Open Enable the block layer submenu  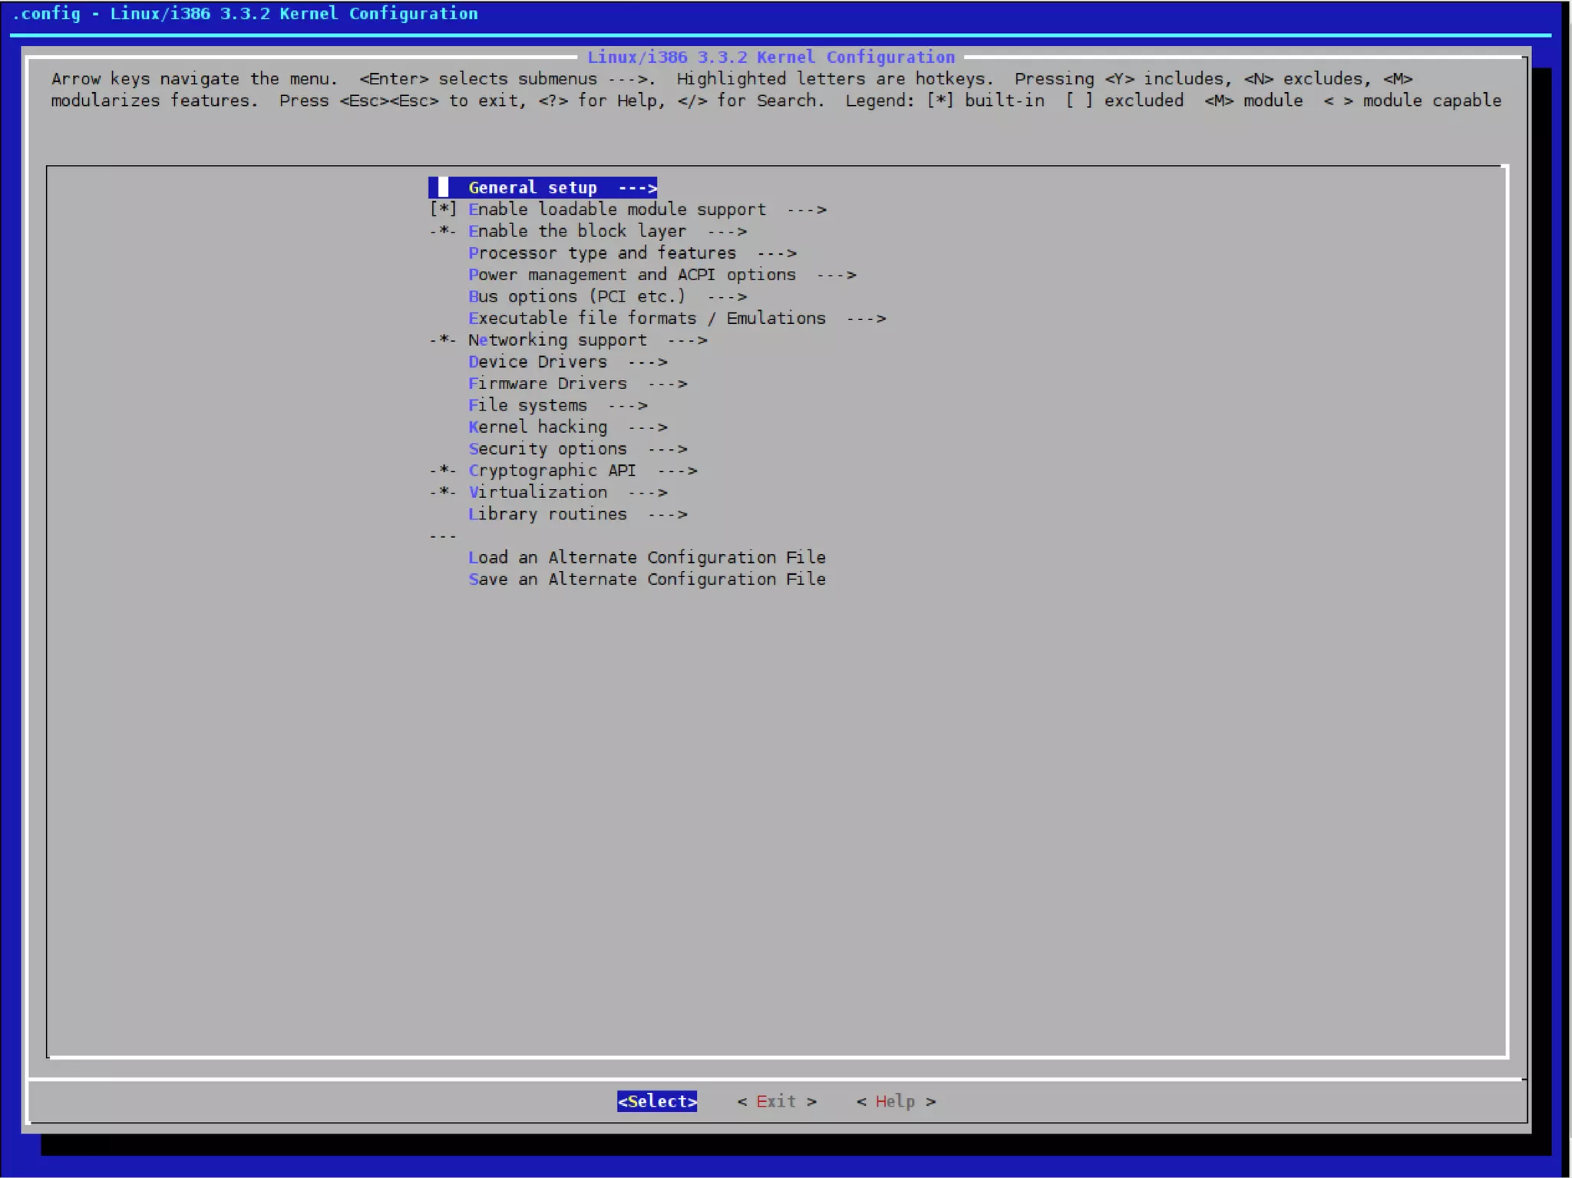pyautogui.click(x=607, y=231)
